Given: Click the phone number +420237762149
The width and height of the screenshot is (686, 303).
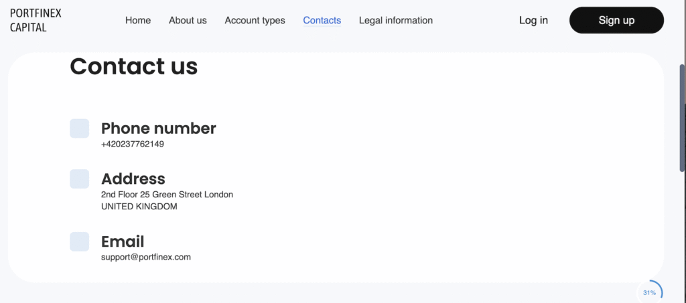Looking at the screenshot, I should [x=133, y=144].
